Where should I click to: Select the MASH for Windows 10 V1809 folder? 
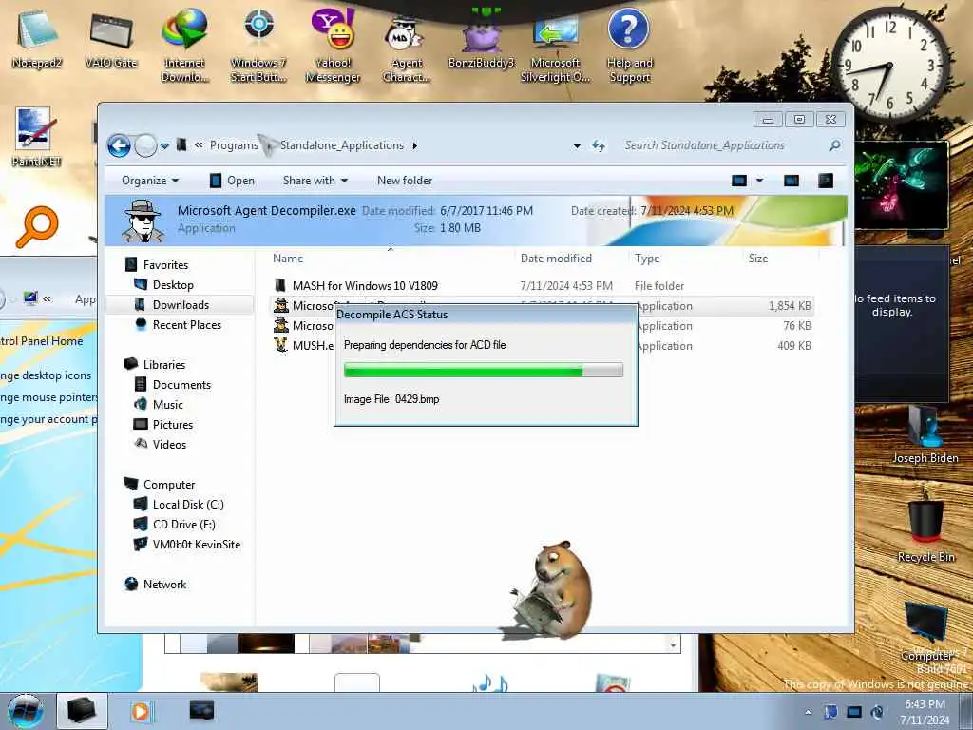pyautogui.click(x=543, y=285)
